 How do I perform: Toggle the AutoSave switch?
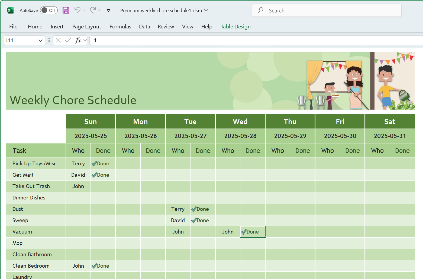pos(49,10)
